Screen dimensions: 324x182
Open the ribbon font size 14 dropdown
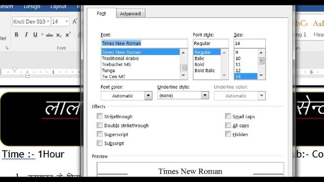[66, 21]
